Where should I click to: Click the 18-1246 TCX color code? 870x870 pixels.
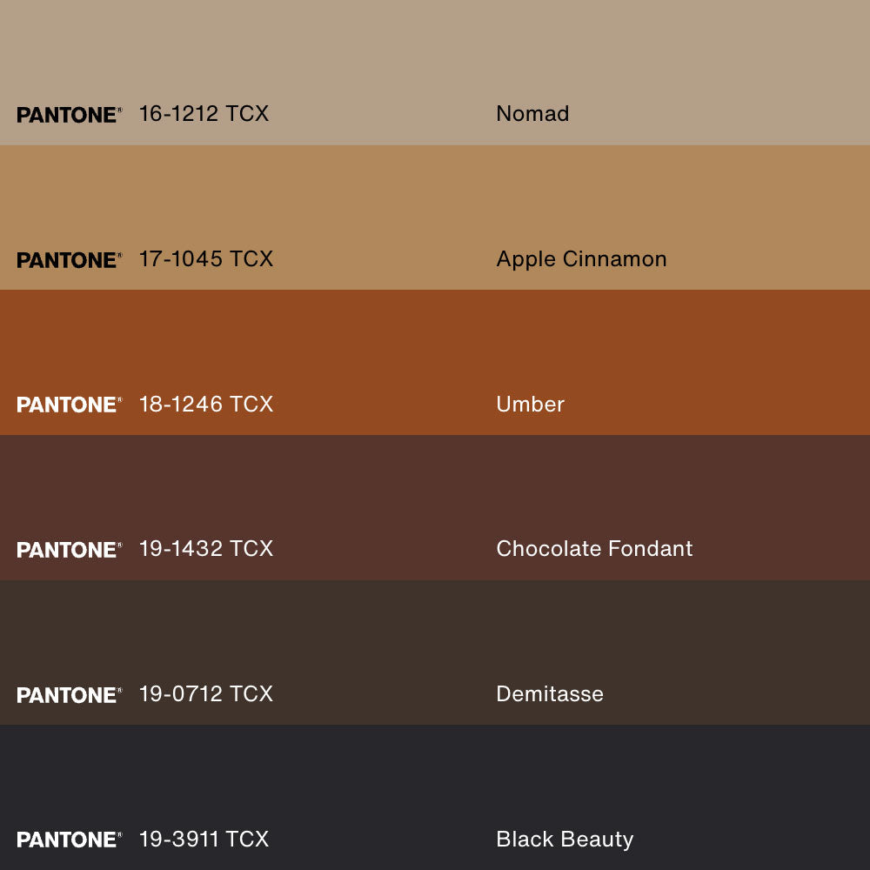coord(205,405)
